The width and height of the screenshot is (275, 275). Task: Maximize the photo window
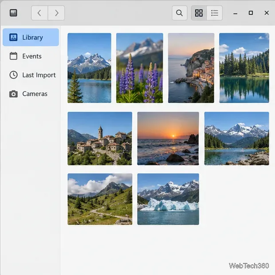pyautogui.click(x=251, y=13)
